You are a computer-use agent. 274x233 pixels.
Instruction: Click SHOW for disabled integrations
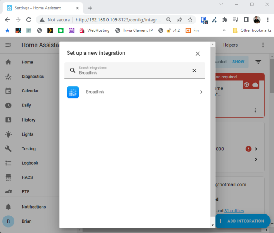click(x=238, y=62)
